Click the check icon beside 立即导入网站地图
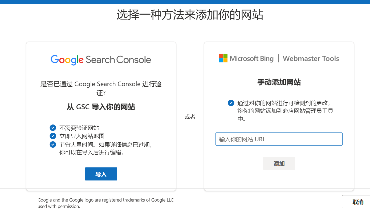 coord(53,136)
